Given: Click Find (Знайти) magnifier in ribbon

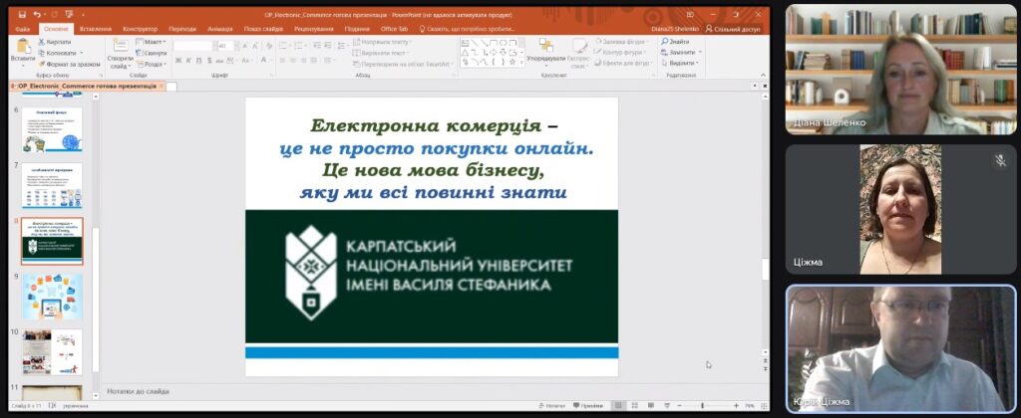Looking at the screenshot, I should point(676,42).
